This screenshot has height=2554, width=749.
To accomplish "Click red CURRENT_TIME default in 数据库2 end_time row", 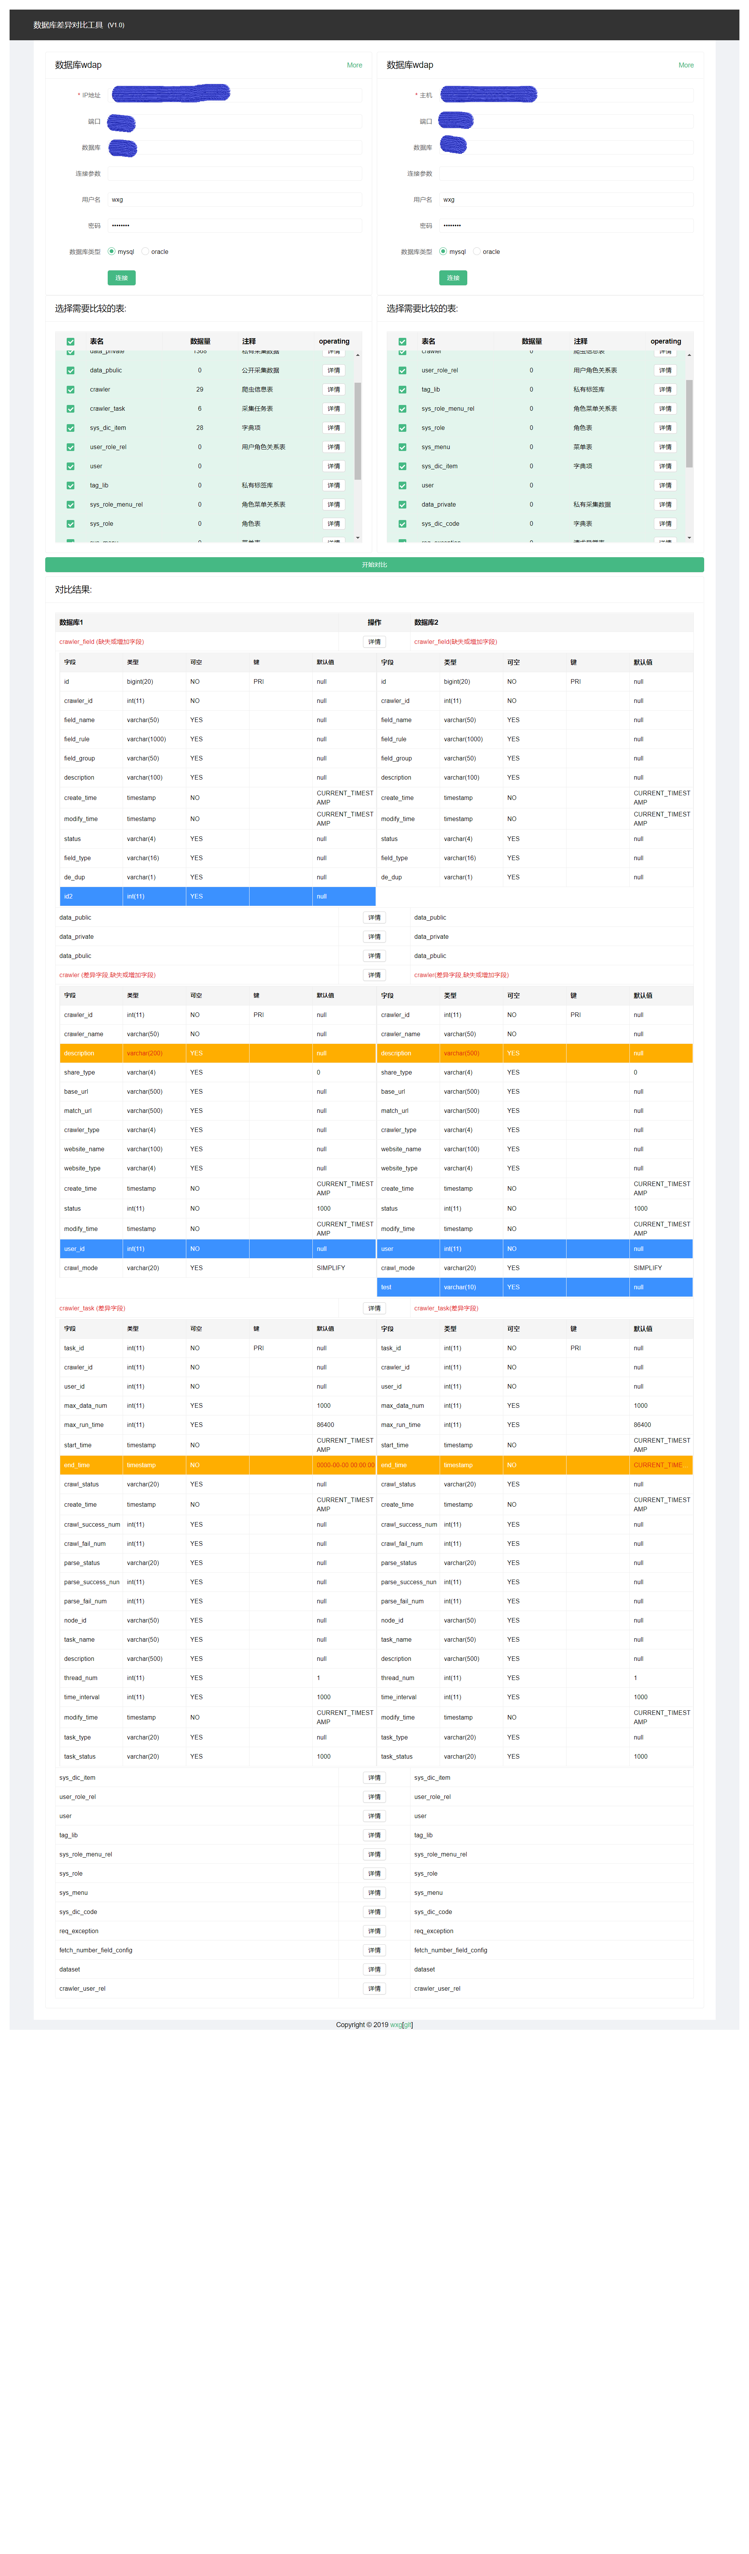I will [x=658, y=1465].
